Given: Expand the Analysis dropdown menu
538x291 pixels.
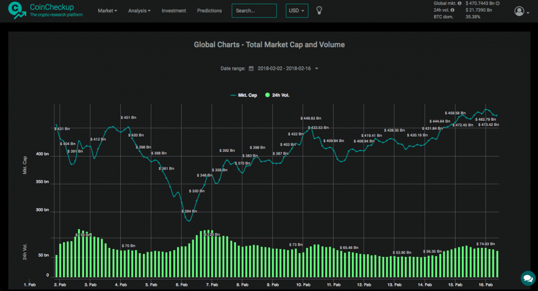Looking at the screenshot, I should click(139, 11).
